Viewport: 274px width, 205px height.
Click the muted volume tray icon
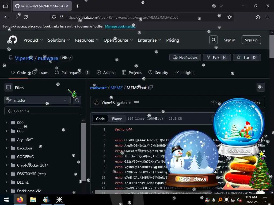239,200
